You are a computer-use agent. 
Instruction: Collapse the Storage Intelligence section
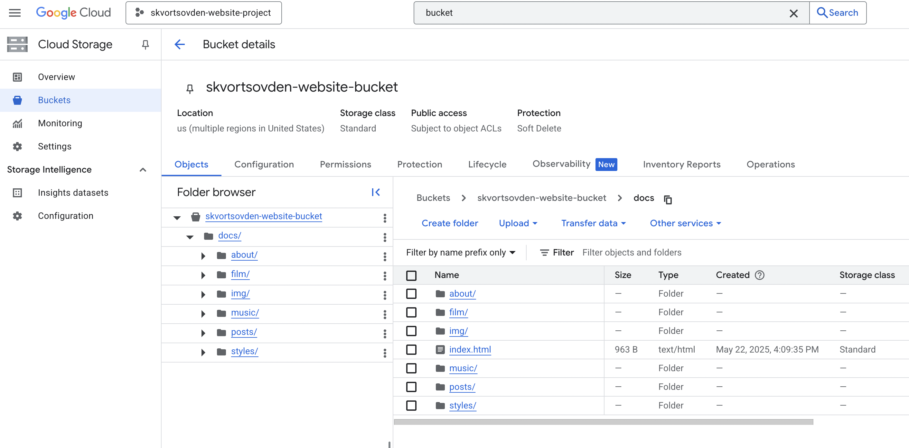click(x=143, y=170)
